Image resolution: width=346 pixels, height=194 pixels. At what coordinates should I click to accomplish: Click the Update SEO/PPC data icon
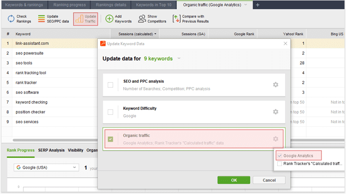click(x=41, y=19)
